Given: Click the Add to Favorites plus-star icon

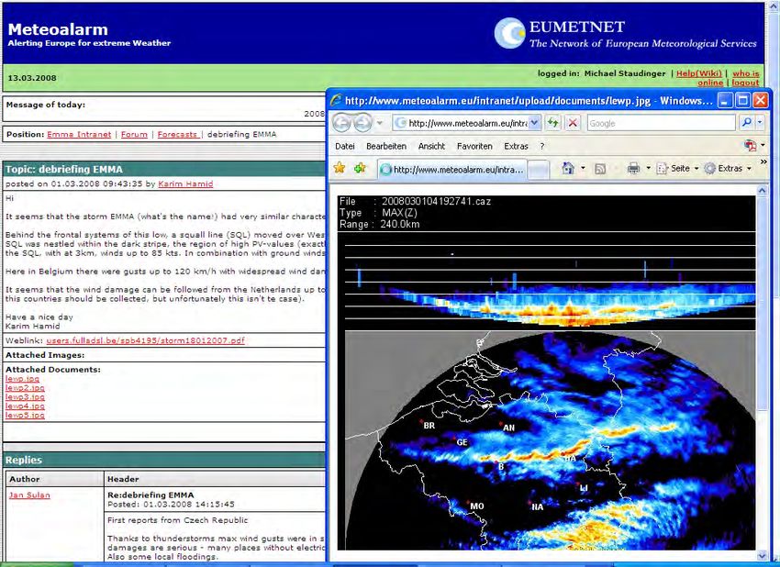Looking at the screenshot, I should pos(360,168).
